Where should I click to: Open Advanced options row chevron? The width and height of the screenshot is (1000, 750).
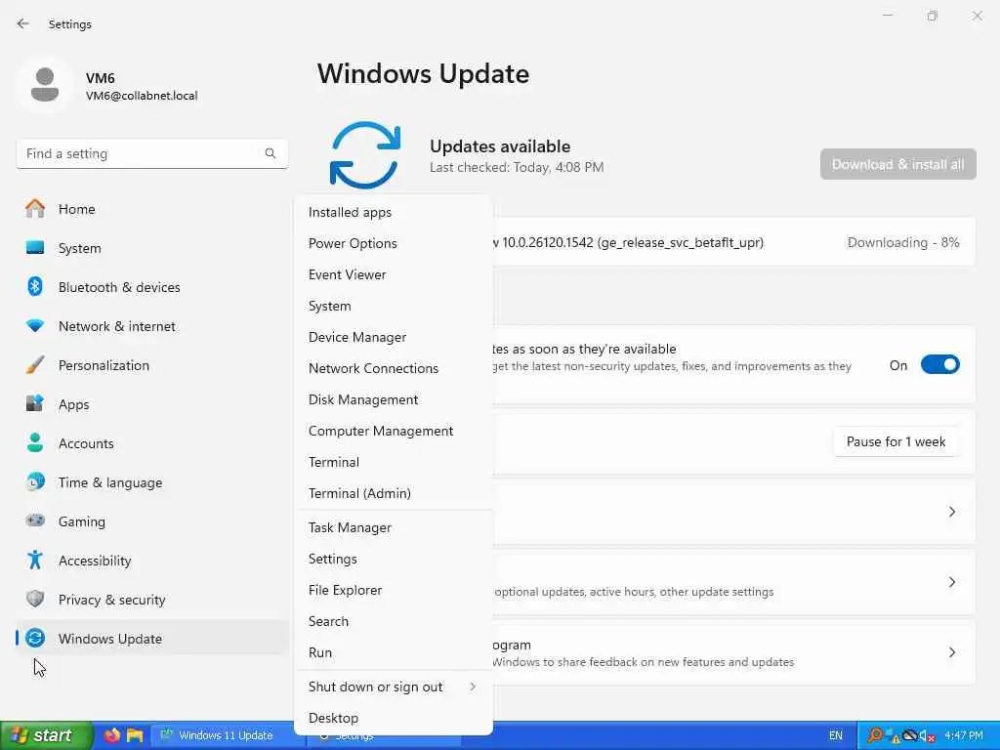tap(951, 582)
